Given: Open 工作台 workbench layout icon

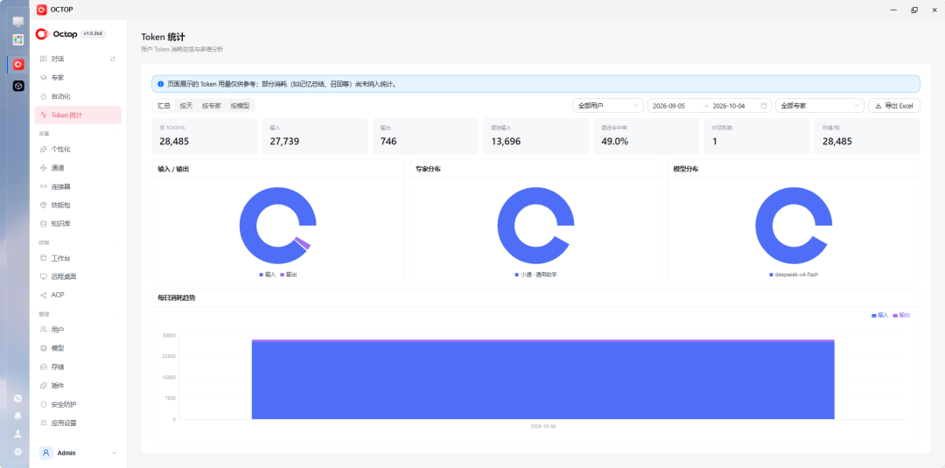Looking at the screenshot, I should click(43, 258).
